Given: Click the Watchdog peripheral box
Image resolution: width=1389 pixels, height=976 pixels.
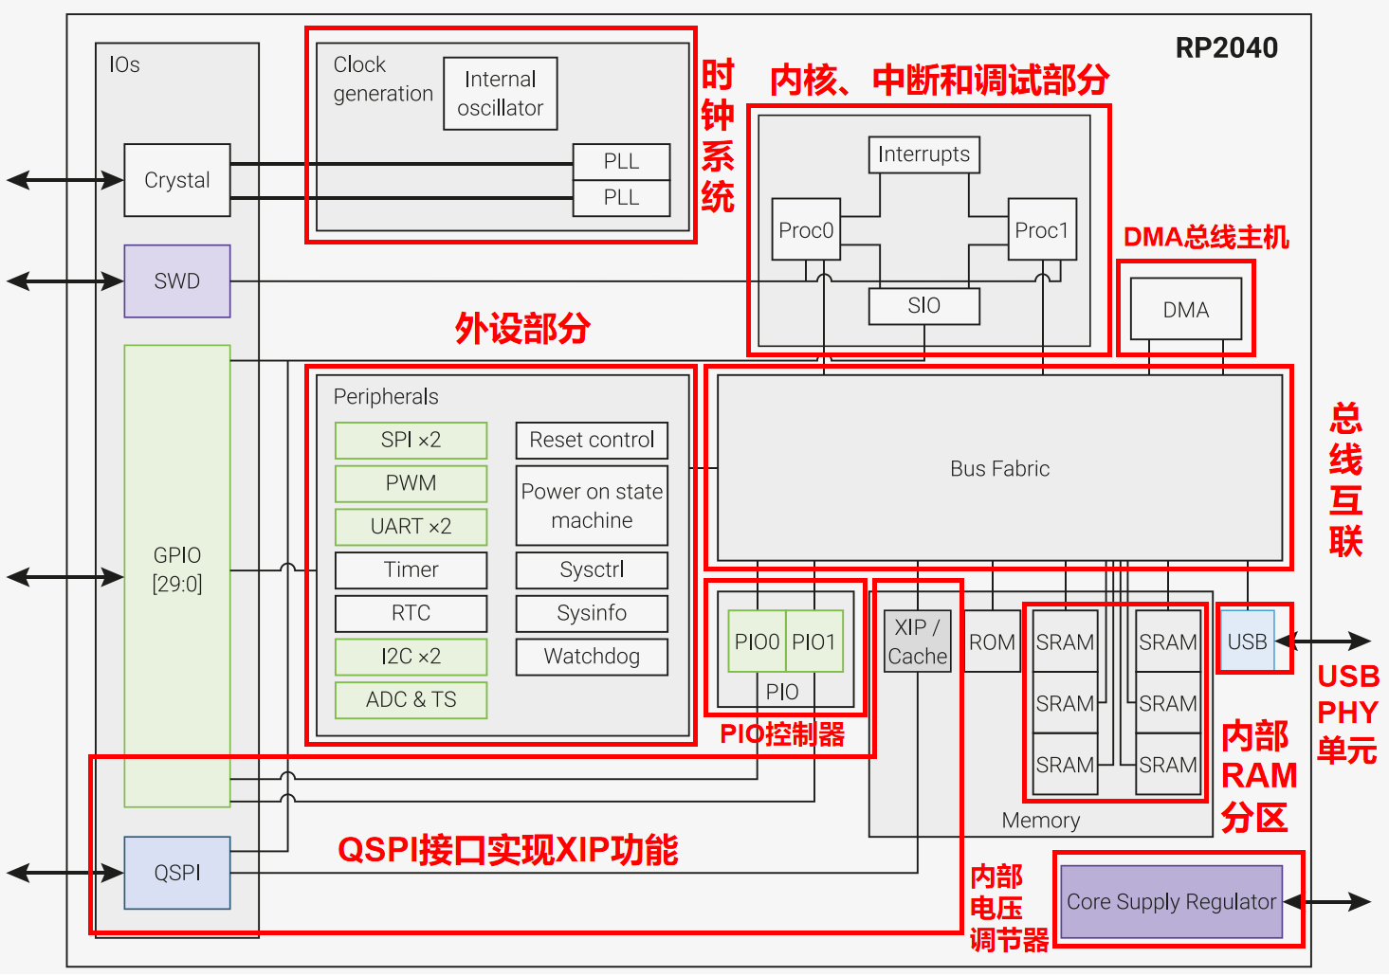Looking at the screenshot, I should 593,657.
